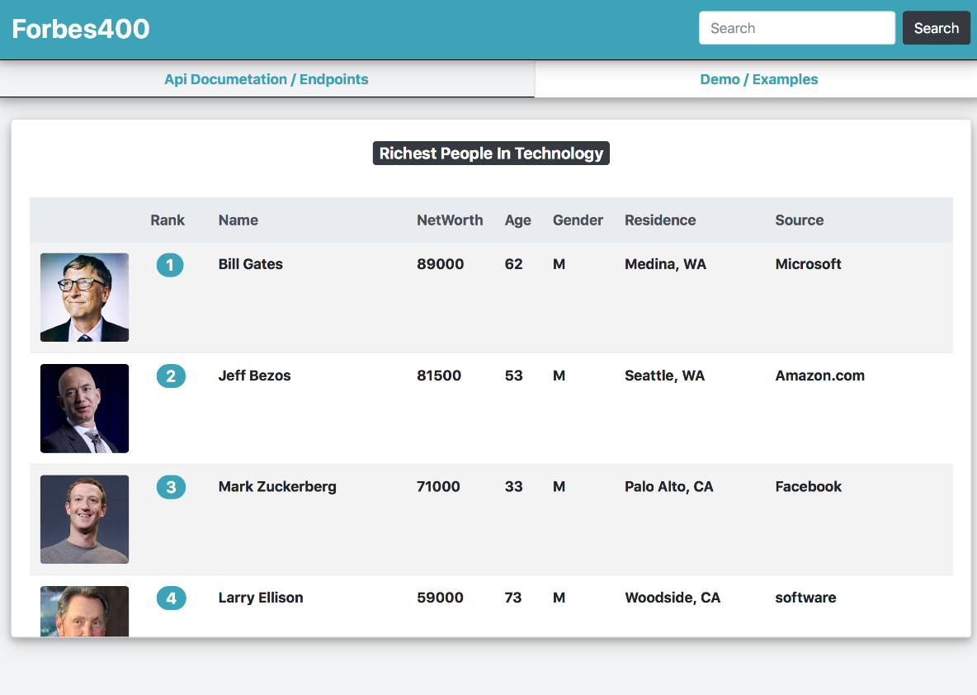This screenshot has height=695, width=977.
Task: Select the name Larry Ellison
Action: point(261,598)
